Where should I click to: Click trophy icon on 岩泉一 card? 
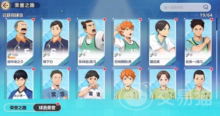tap(188, 55)
